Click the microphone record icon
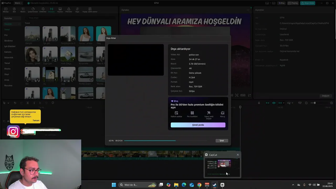 click(x=259, y=103)
